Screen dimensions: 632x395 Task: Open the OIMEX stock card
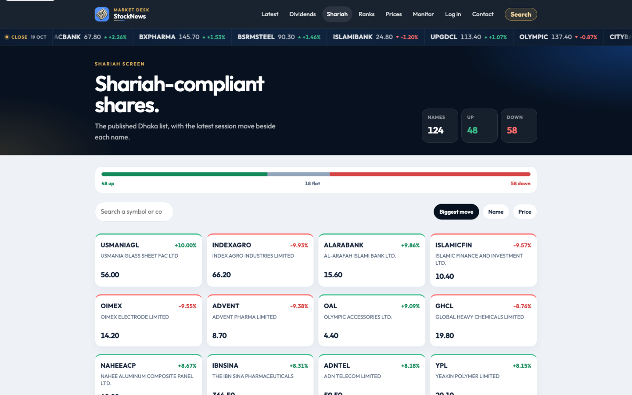pyautogui.click(x=148, y=320)
